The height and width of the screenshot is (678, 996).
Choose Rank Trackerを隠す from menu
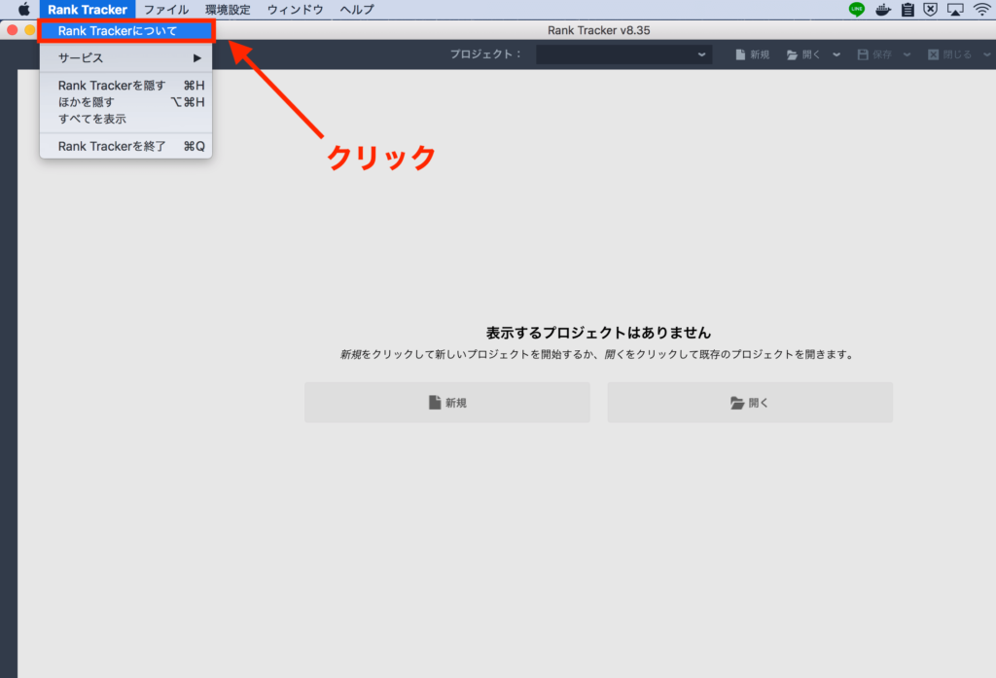(126, 86)
